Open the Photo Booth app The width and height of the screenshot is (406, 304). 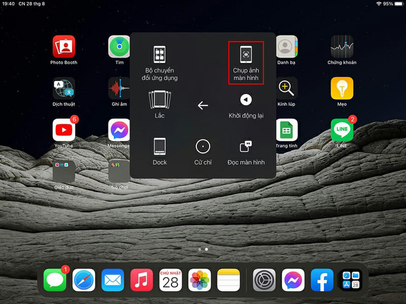click(x=64, y=47)
